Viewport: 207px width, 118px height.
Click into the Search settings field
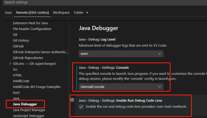(x=103, y=2)
